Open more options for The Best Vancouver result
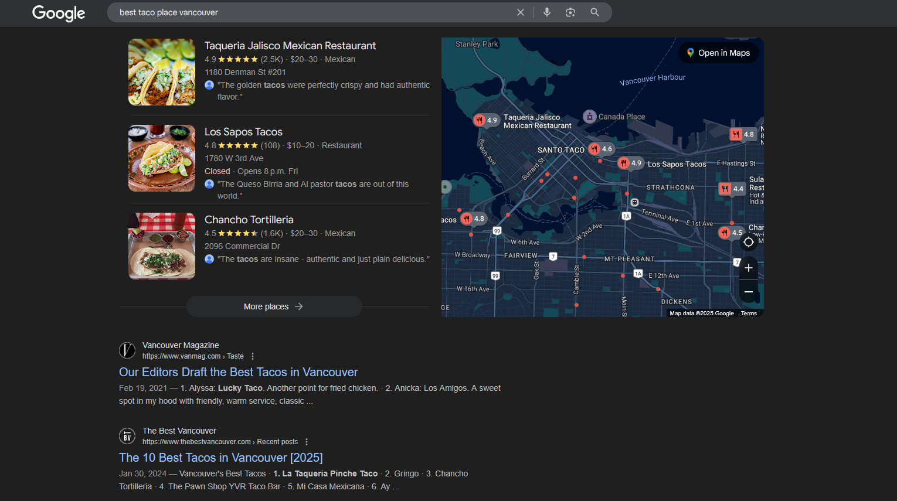897x501 pixels. tap(307, 442)
